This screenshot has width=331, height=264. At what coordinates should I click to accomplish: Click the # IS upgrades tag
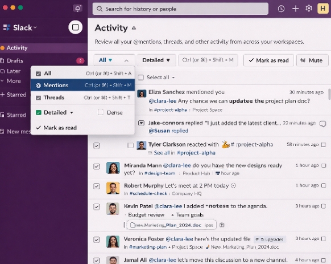pyautogui.click(x=270, y=239)
